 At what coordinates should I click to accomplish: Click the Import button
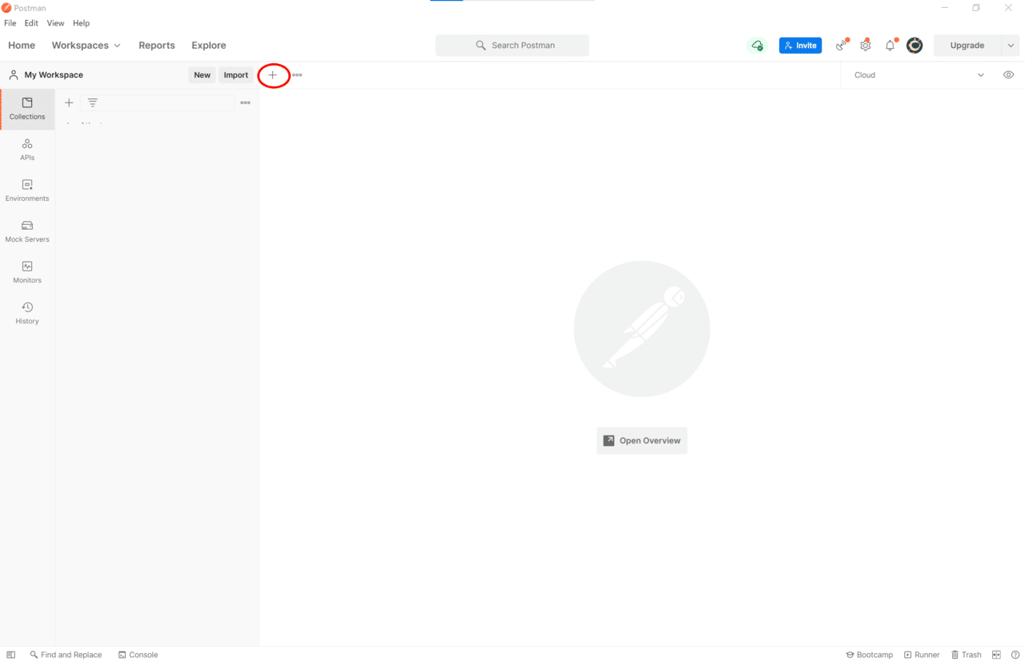pos(235,75)
